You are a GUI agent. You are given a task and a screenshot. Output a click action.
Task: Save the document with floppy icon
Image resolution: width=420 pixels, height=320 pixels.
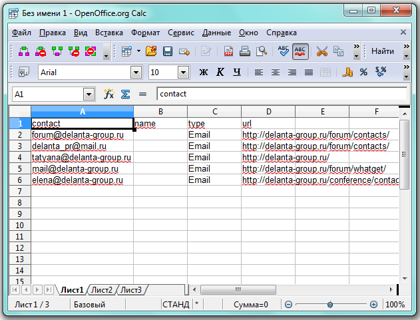coord(168,51)
